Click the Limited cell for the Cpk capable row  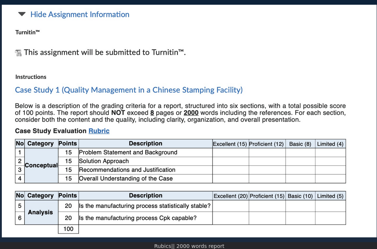pos(330,218)
